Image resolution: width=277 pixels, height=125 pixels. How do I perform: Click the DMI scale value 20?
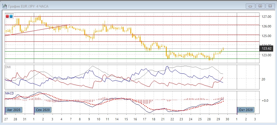click(x=263, y=79)
